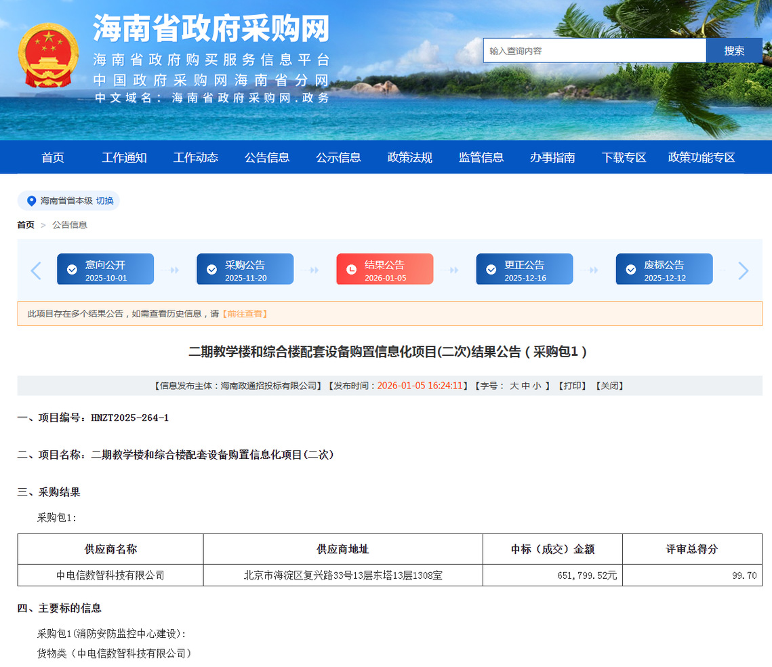
Task: Select the 意向公开 checkmark step
Action: coord(72,270)
